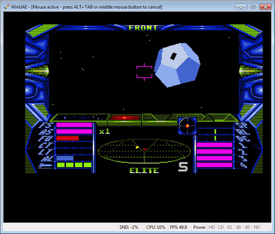Click the magenta fore shield bar
This screenshot has height=234, width=275.
coord(74,125)
